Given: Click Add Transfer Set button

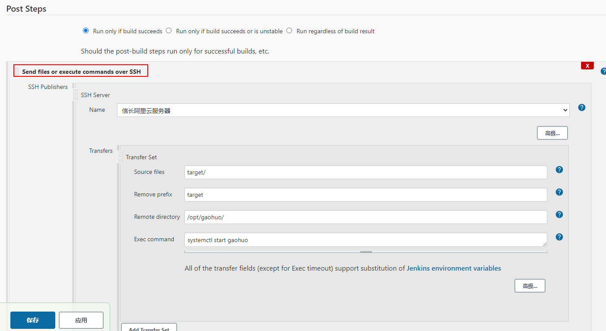Looking at the screenshot, I should (x=149, y=328).
